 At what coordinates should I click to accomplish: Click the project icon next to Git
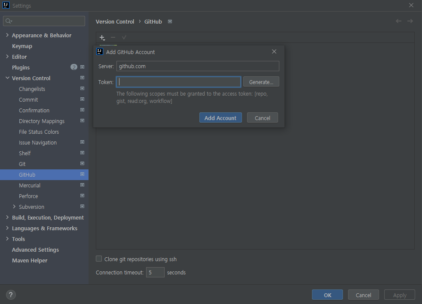(x=83, y=163)
